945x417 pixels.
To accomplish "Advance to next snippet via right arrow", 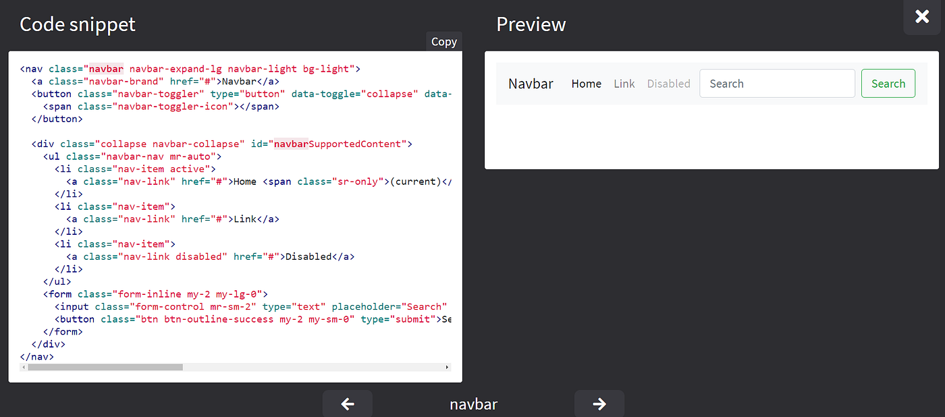I will point(599,404).
